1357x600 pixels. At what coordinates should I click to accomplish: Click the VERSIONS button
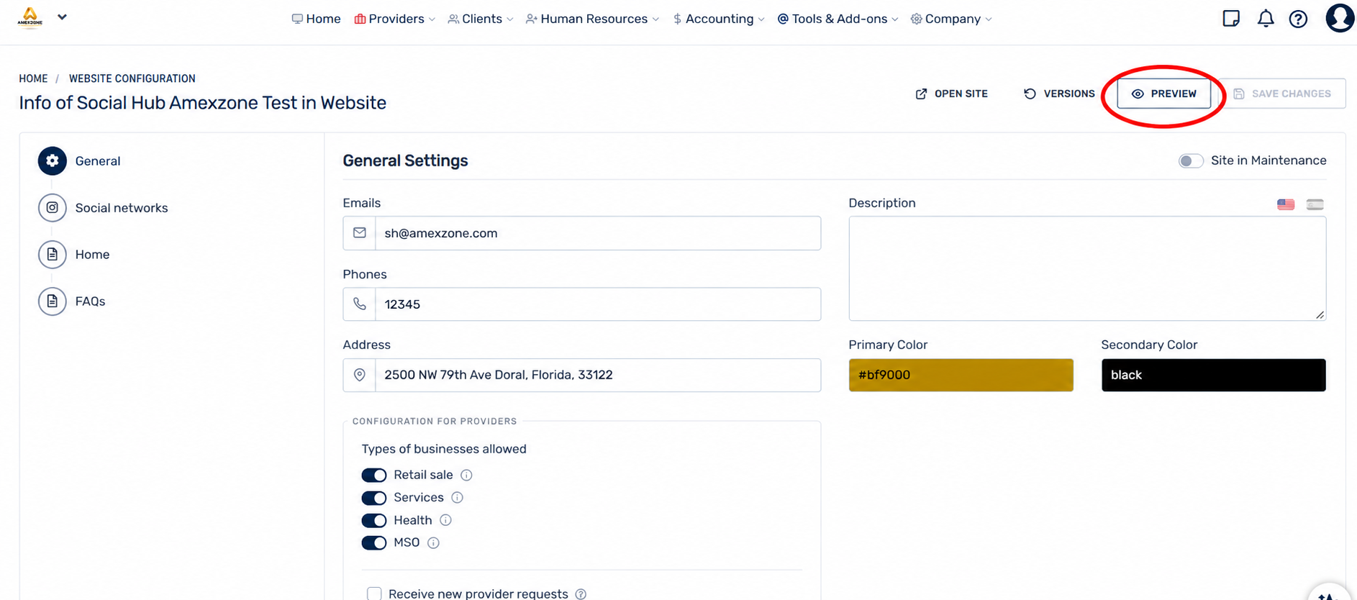[1059, 94]
